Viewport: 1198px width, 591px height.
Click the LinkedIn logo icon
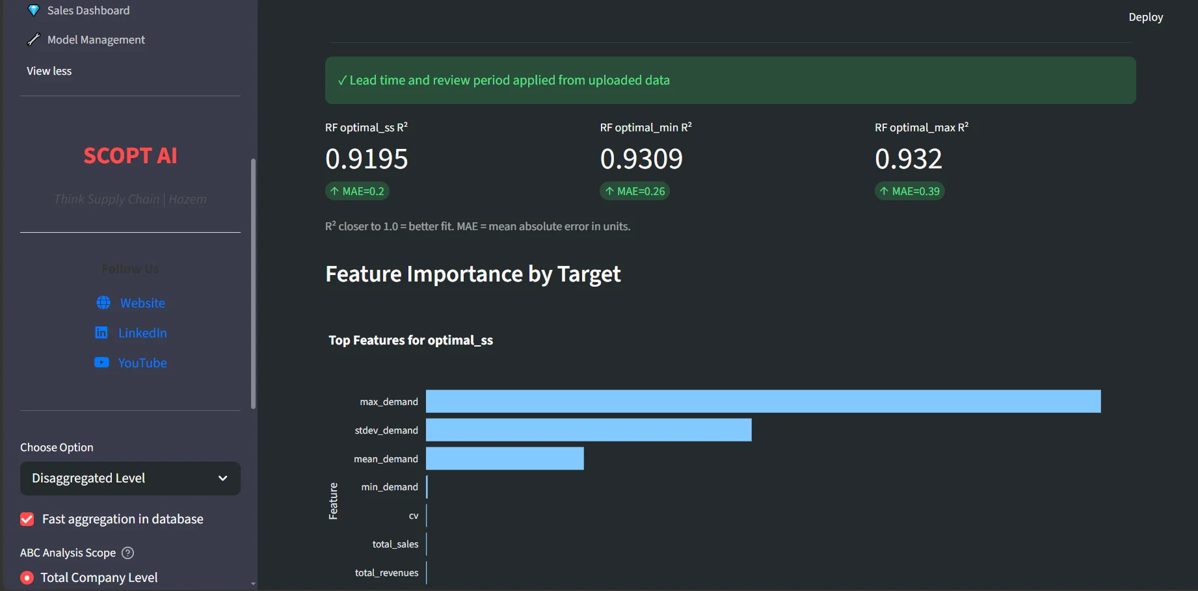(101, 333)
